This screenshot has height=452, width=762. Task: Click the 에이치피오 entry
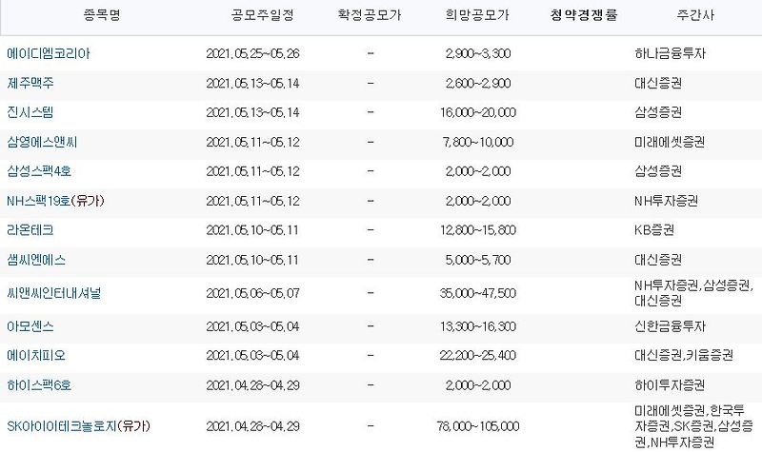coord(35,355)
